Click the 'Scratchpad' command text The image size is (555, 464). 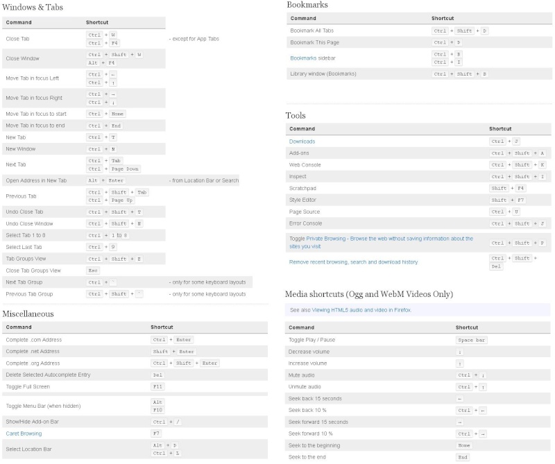302,188
